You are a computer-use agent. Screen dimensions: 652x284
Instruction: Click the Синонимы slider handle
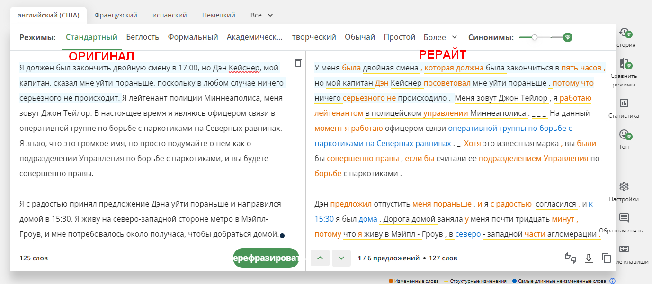(535, 37)
